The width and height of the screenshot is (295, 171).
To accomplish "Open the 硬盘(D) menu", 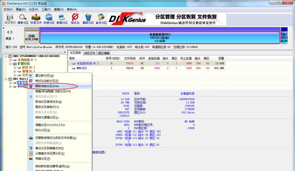I will coord(21,9).
